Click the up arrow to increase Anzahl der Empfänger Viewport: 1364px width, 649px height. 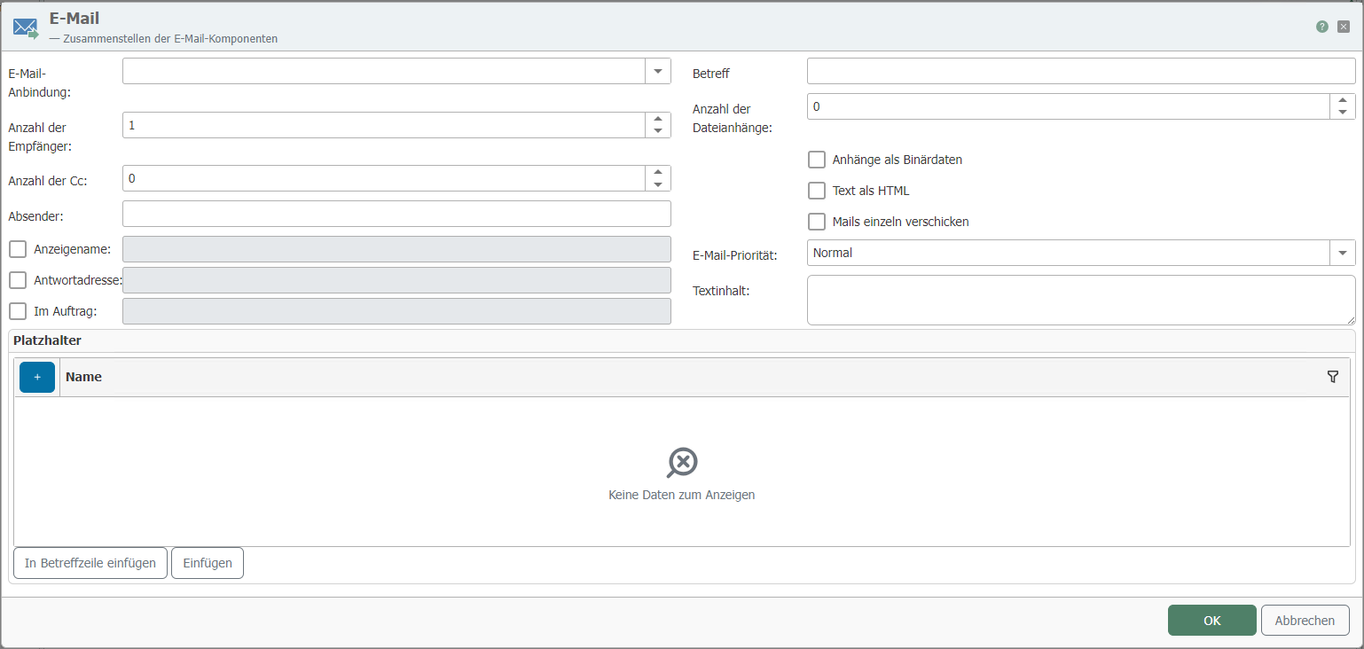click(657, 119)
